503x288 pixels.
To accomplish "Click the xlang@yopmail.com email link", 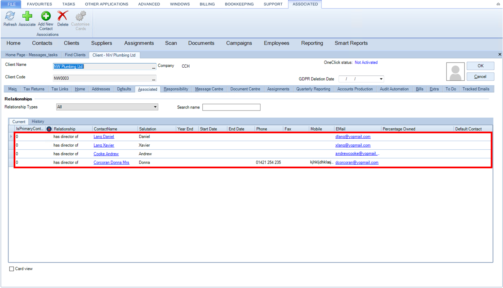I will coord(353,145).
